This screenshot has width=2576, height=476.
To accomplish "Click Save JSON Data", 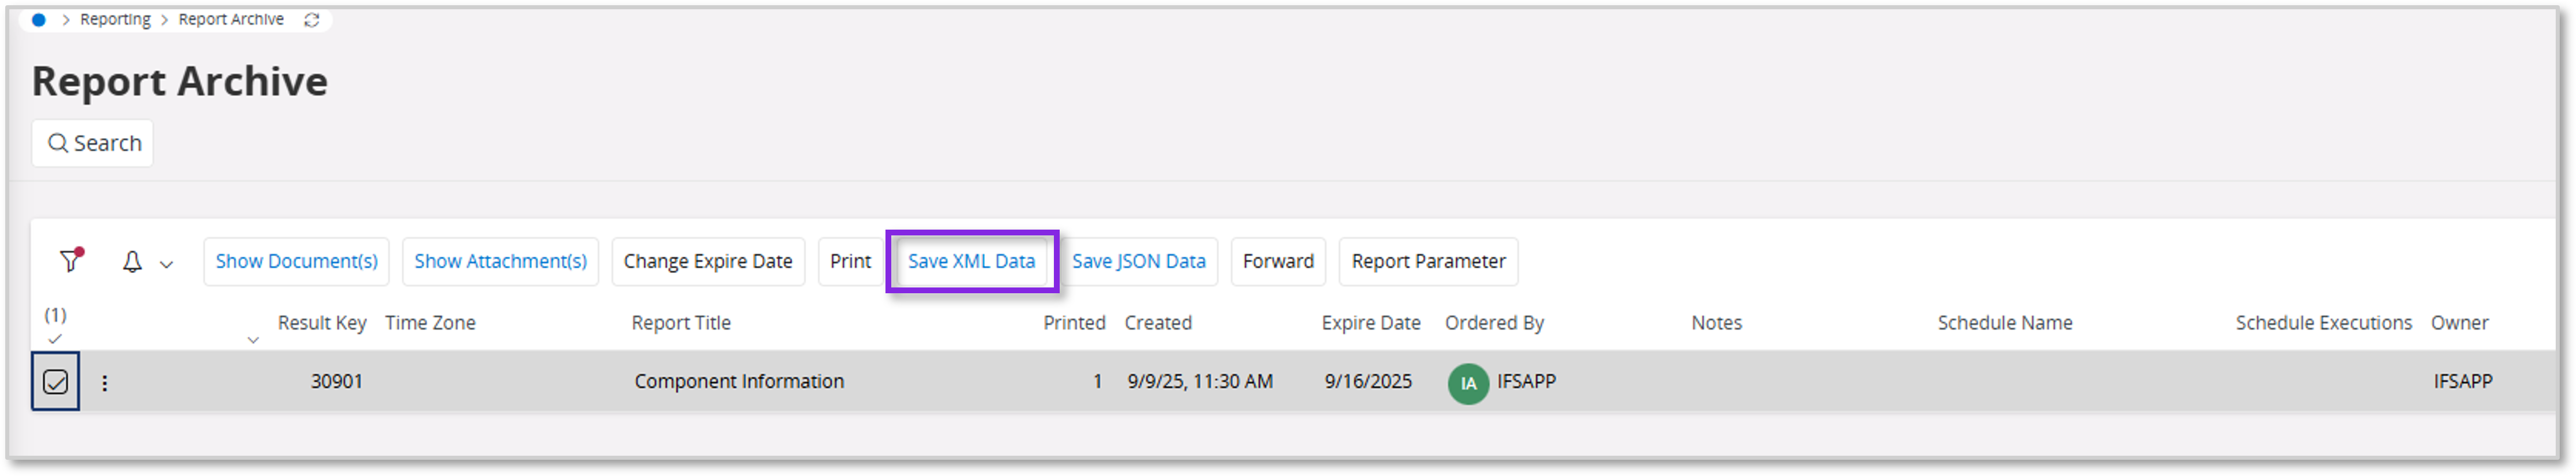I will point(1138,262).
